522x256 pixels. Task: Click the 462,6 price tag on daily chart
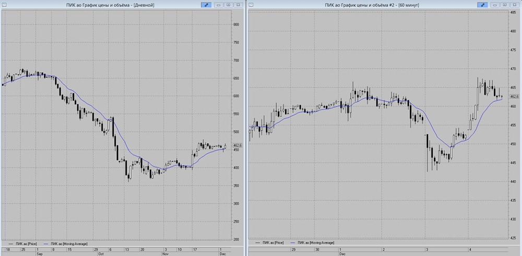[238, 145]
